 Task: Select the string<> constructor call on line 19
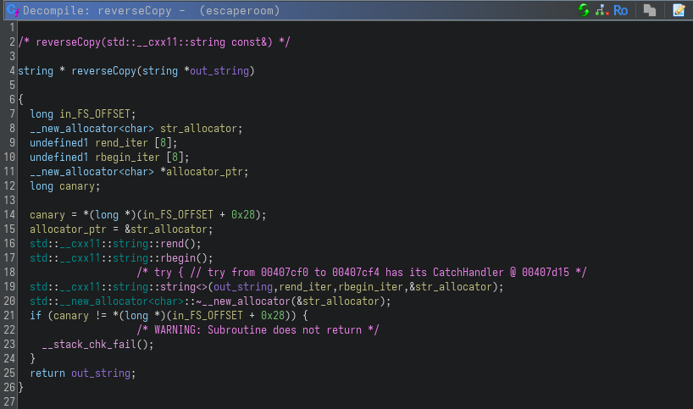click(183, 287)
